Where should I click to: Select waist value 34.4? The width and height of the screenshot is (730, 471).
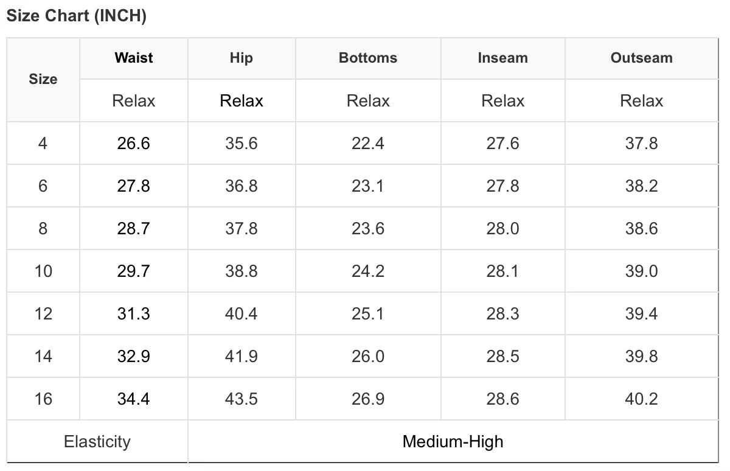[x=134, y=399]
